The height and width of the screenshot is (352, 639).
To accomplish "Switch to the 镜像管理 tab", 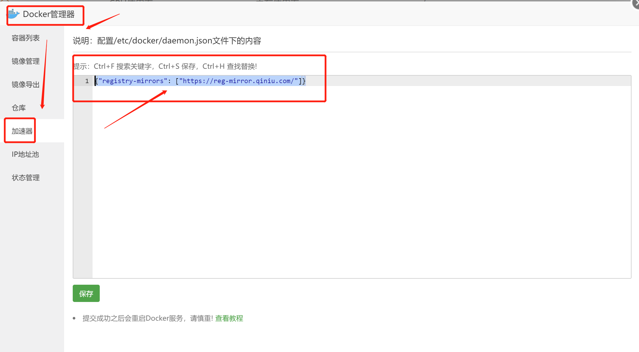I will tap(26, 61).
